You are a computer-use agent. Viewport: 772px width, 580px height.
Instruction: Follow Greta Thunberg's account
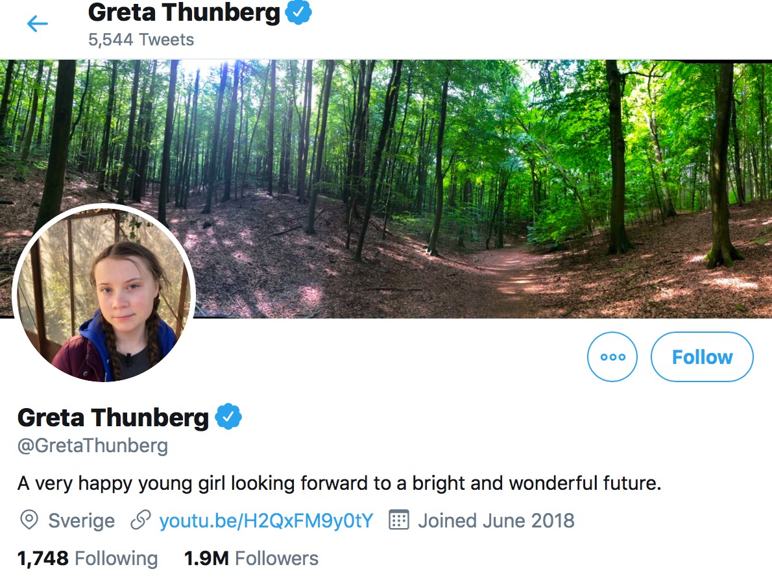pyautogui.click(x=702, y=357)
